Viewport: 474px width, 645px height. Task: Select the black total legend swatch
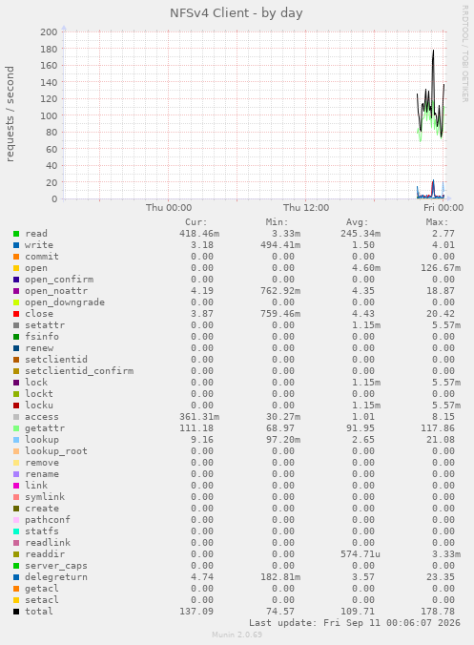pos(16,612)
